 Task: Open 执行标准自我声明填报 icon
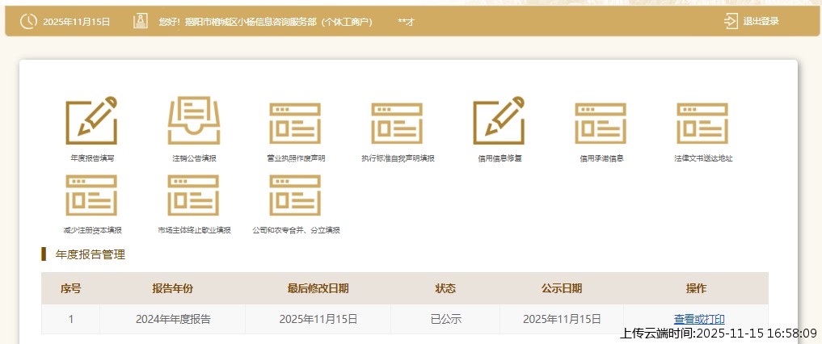[397, 124]
